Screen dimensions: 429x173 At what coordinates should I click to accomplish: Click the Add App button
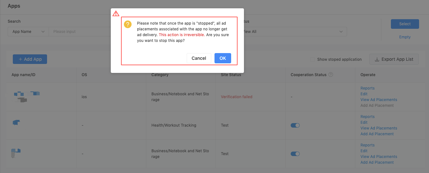30,59
